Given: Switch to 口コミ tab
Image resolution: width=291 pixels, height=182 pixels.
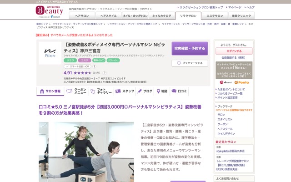Looking at the screenshot, I should click(x=179, y=91).
